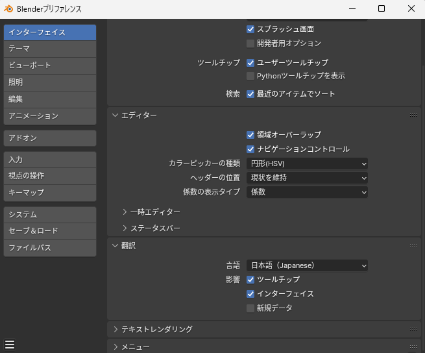
Task: Open the システム tab
Action: click(x=50, y=215)
